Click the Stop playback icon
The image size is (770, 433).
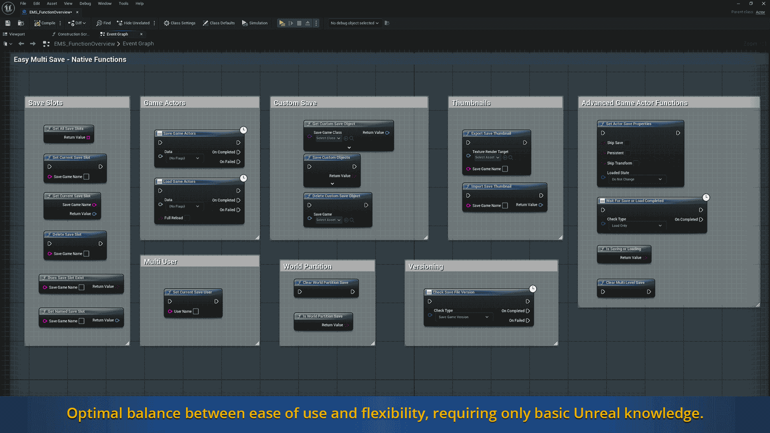tap(299, 23)
